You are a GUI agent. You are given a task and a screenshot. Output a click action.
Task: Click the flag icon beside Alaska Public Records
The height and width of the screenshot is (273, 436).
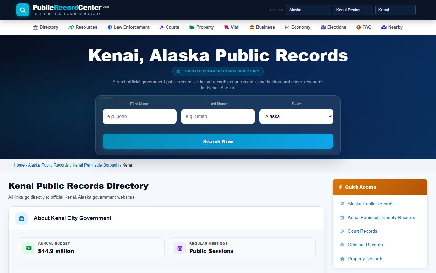[342, 204]
